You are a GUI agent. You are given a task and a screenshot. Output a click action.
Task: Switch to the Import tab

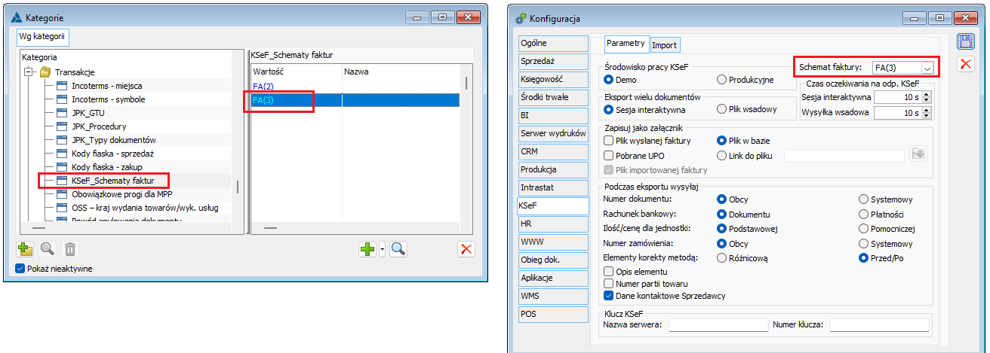[664, 44]
